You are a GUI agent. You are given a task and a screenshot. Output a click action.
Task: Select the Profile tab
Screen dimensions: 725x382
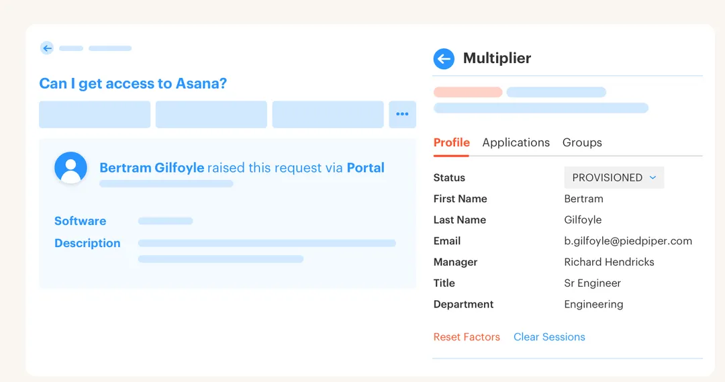point(451,142)
